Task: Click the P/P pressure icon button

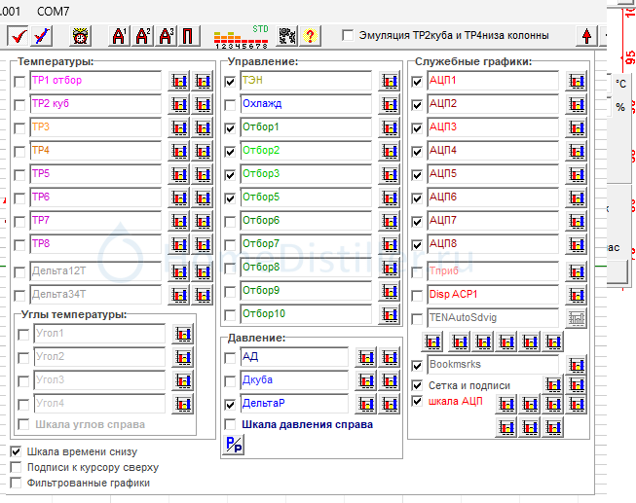Action: [234, 445]
